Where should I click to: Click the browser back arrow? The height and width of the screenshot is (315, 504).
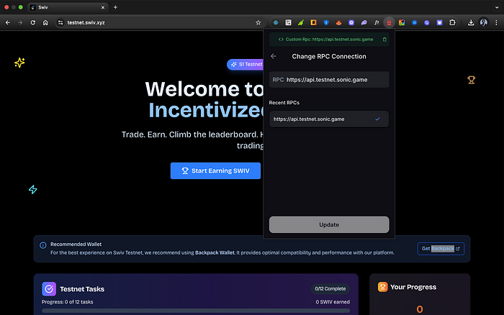(8, 22)
